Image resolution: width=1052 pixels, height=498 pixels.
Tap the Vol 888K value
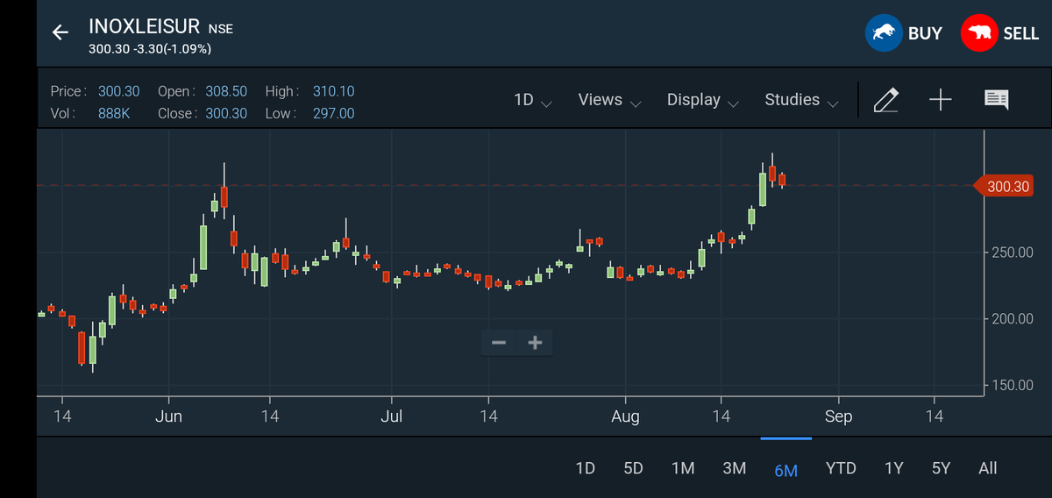(116, 113)
